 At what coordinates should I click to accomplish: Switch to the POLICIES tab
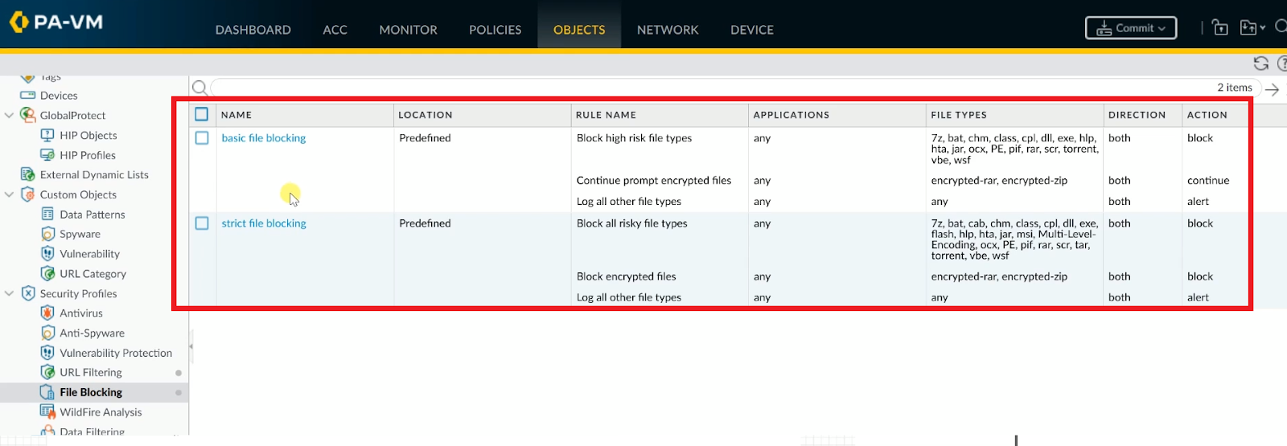click(495, 30)
